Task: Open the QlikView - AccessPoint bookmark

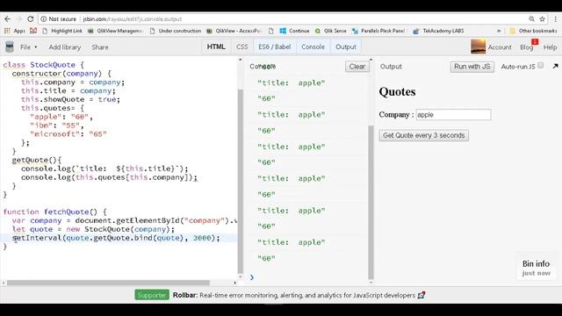Action: click(234, 31)
